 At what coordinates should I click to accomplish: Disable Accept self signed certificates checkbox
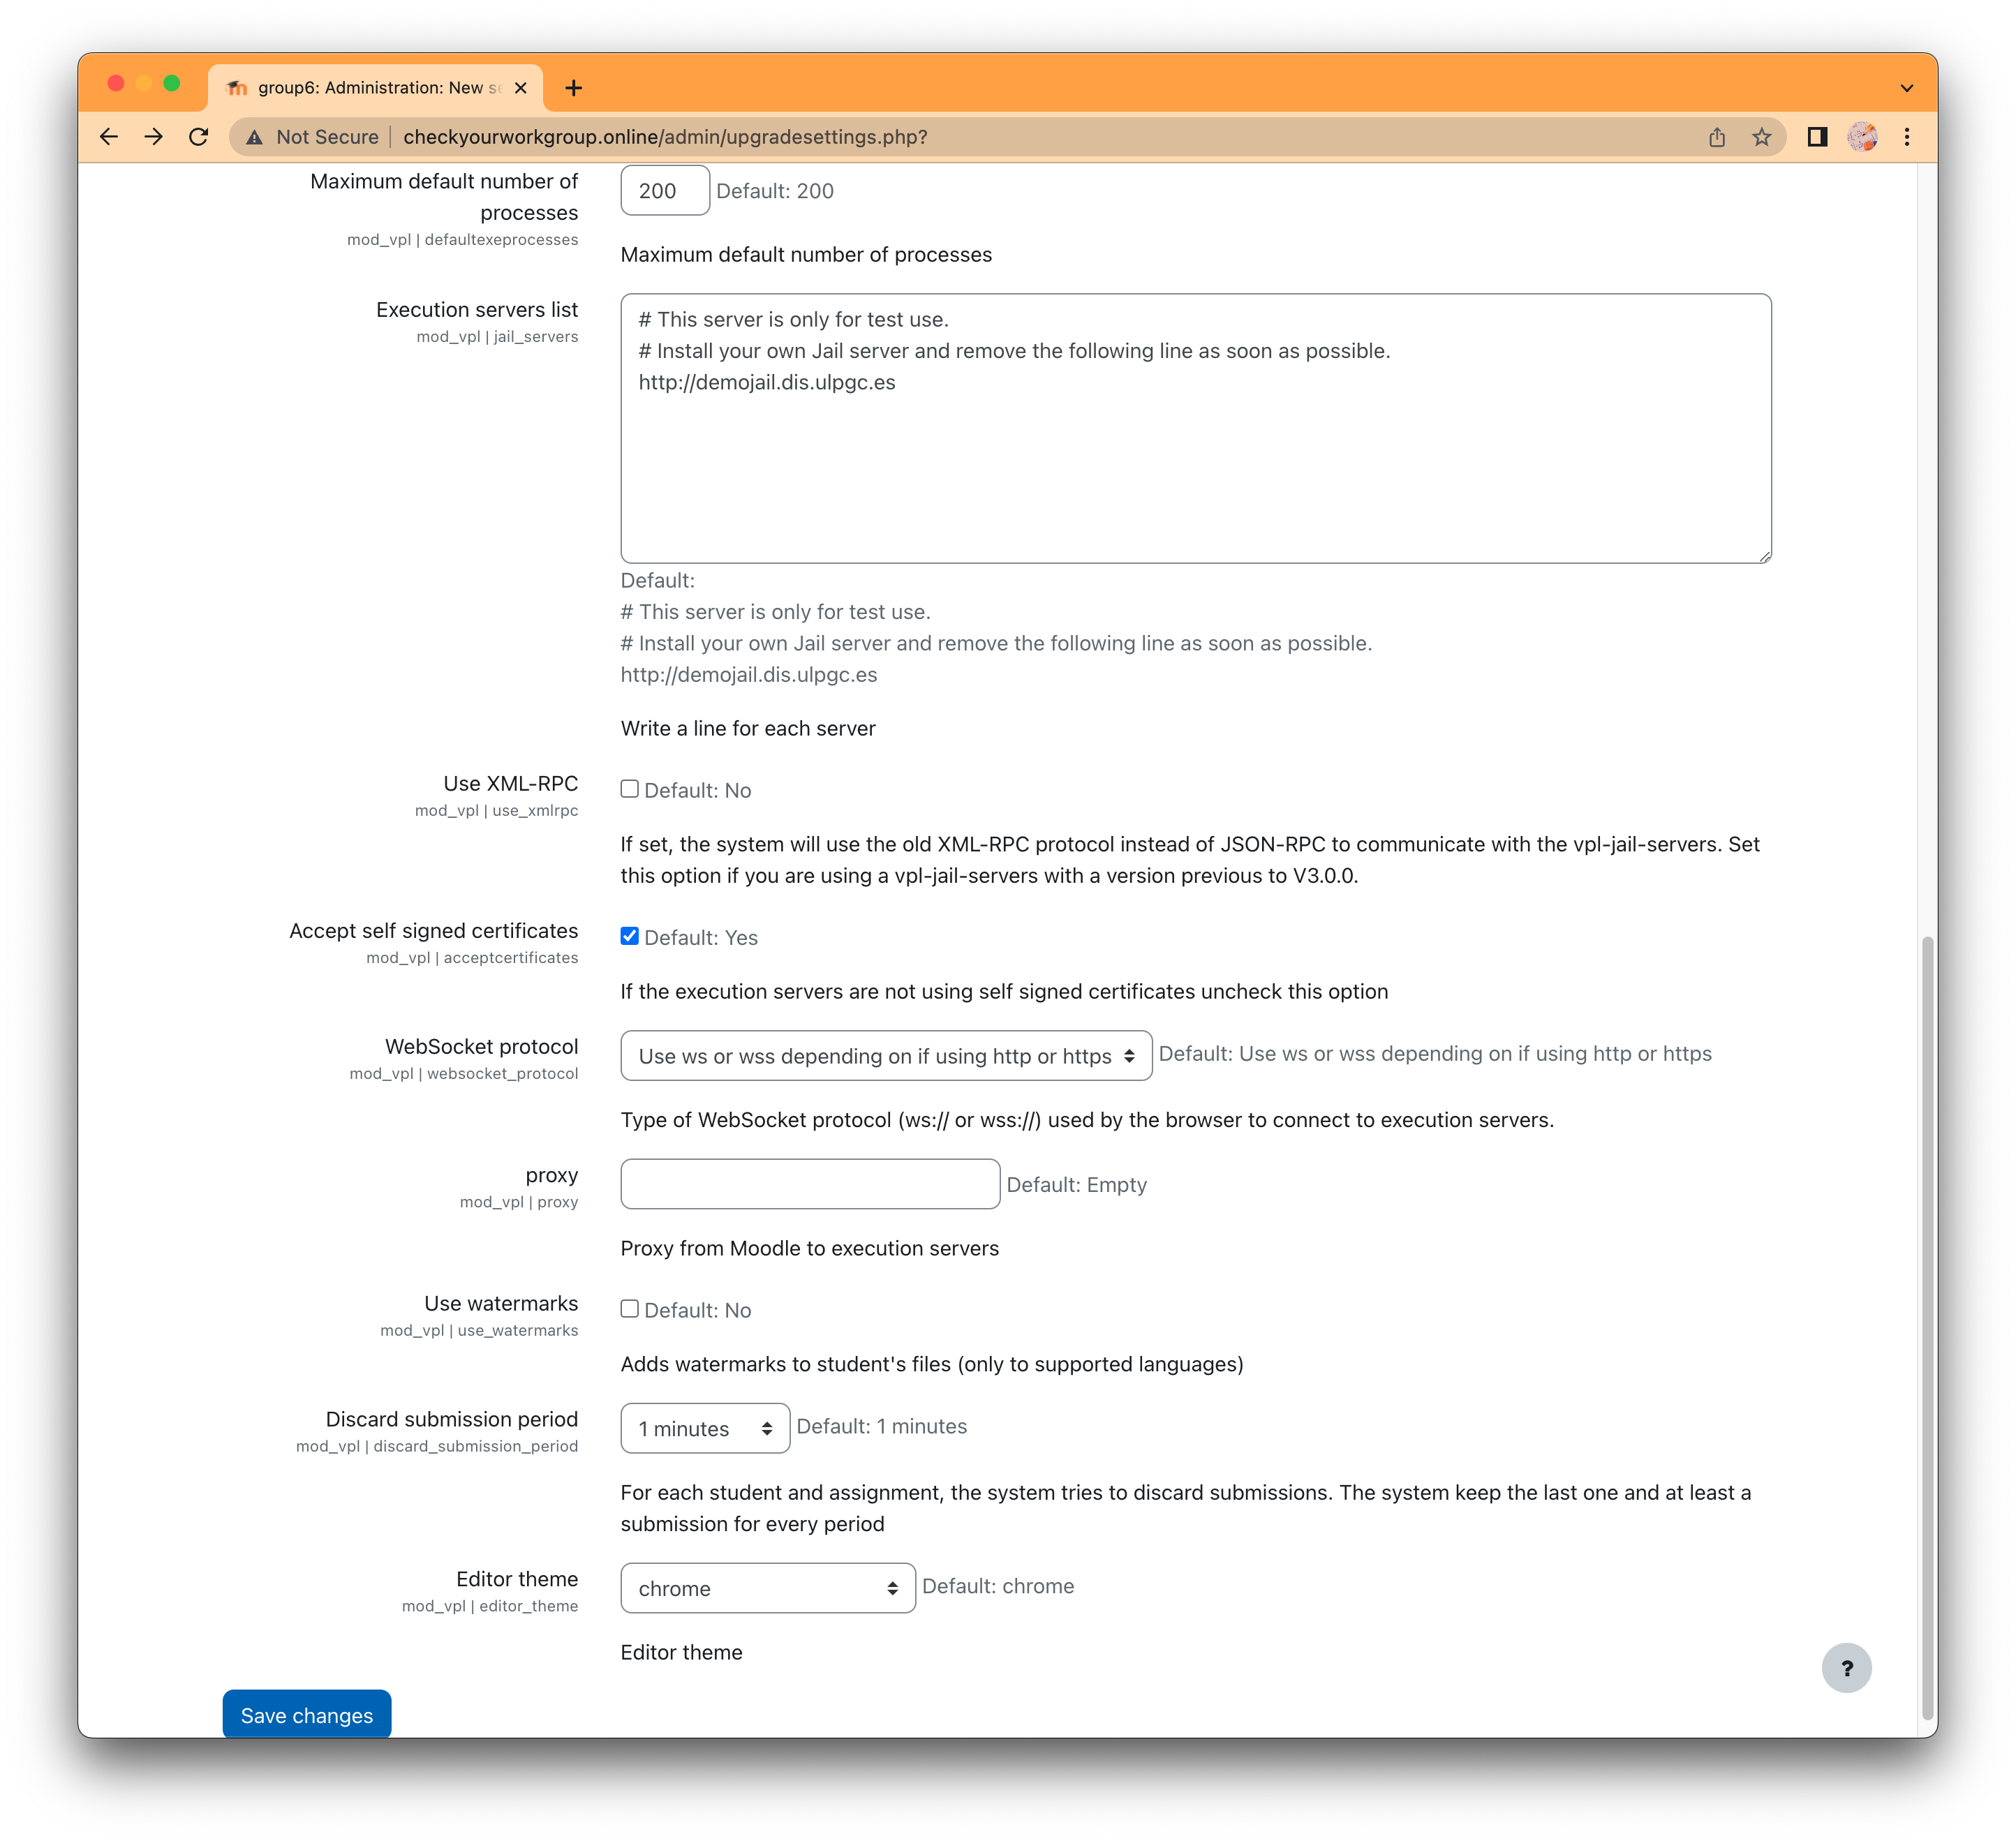pyautogui.click(x=629, y=935)
